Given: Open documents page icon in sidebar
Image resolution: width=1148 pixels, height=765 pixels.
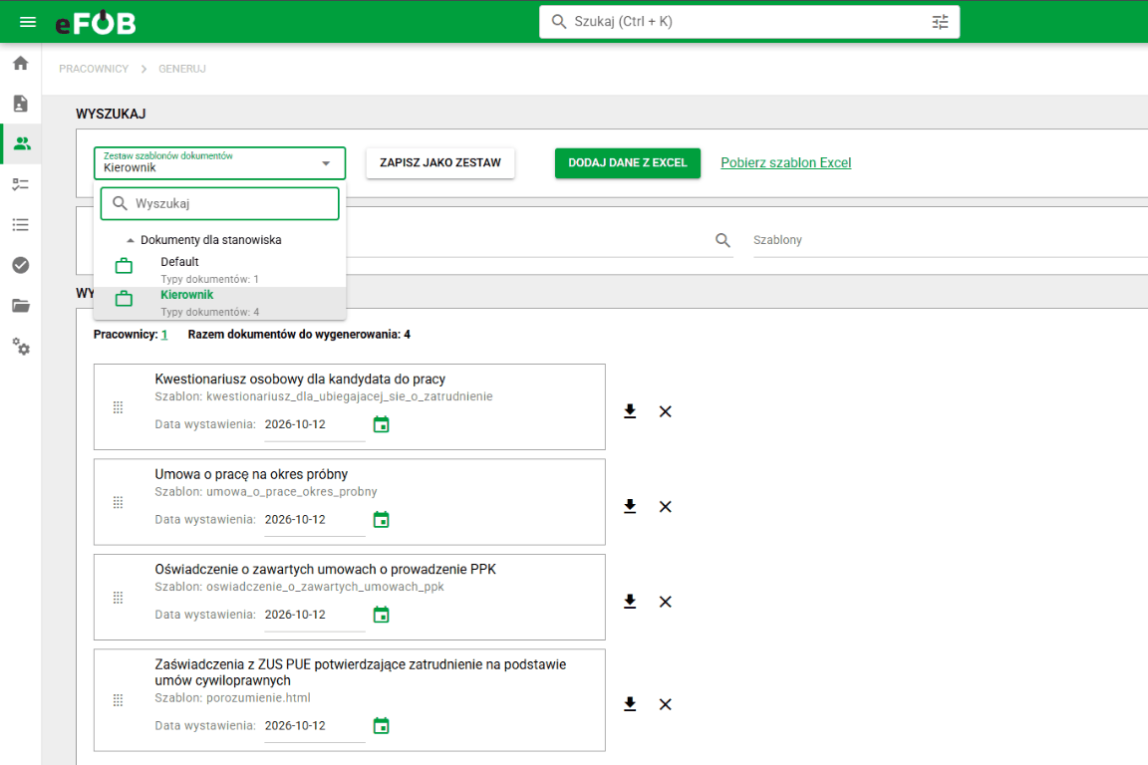Looking at the screenshot, I should tap(21, 104).
